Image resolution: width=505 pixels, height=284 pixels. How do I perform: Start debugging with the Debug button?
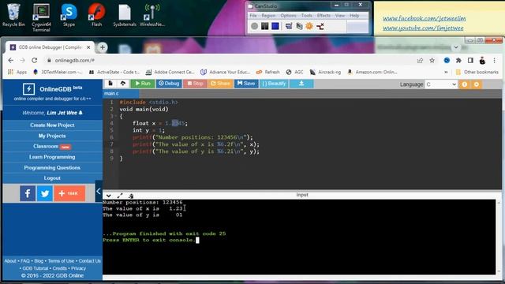click(169, 84)
